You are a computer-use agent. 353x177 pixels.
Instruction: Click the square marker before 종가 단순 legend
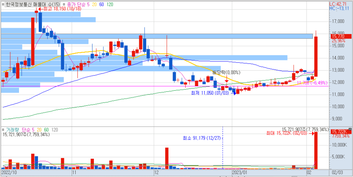[x=64, y=4]
